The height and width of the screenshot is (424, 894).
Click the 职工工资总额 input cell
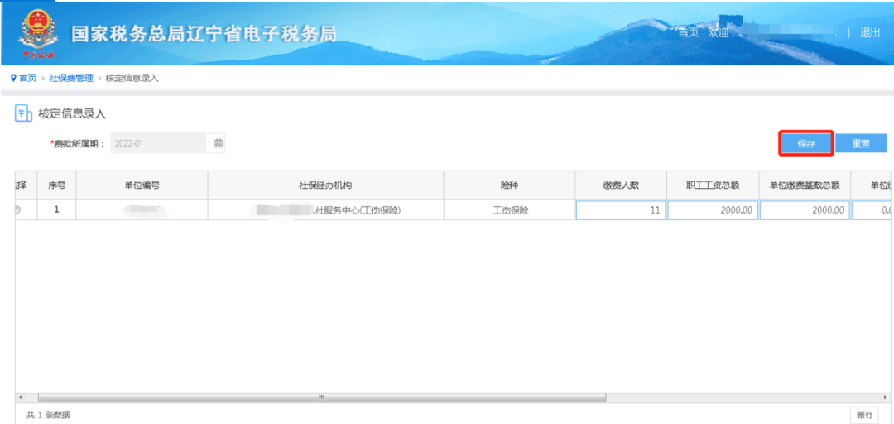[713, 210]
